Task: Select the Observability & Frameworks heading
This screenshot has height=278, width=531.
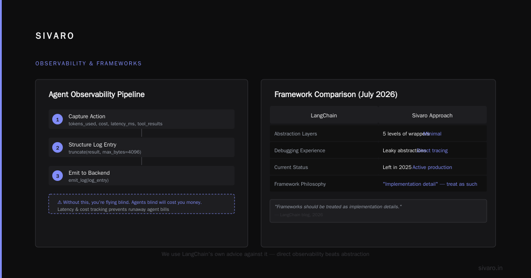Action: (88, 64)
